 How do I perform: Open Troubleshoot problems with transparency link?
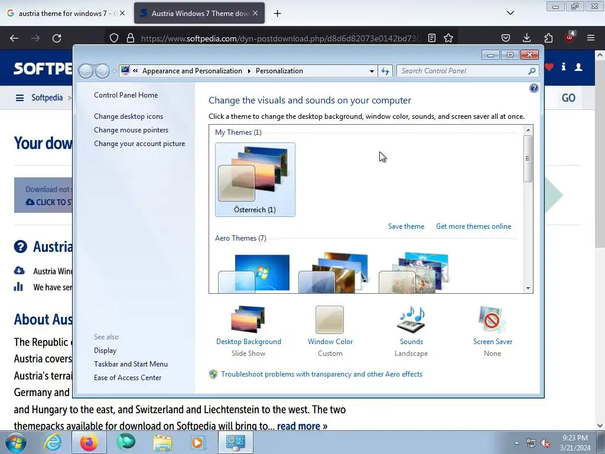[321, 374]
